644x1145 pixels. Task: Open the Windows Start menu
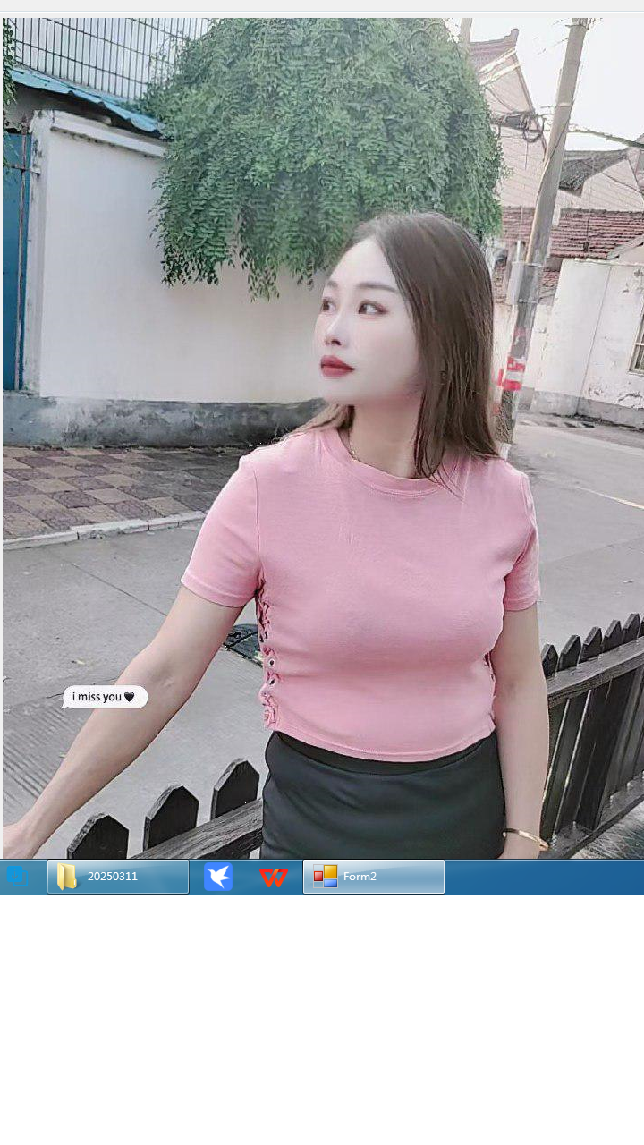tap(18, 877)
